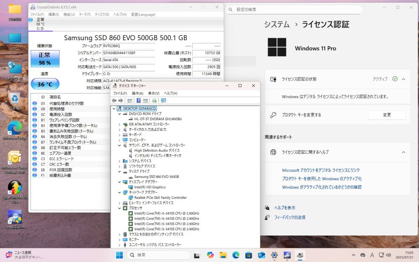The width and height of the screenshot is (419, 262).
Task: Select the Microsoft Office Outlook 2007 shortcut
Action: pos(15,162)
